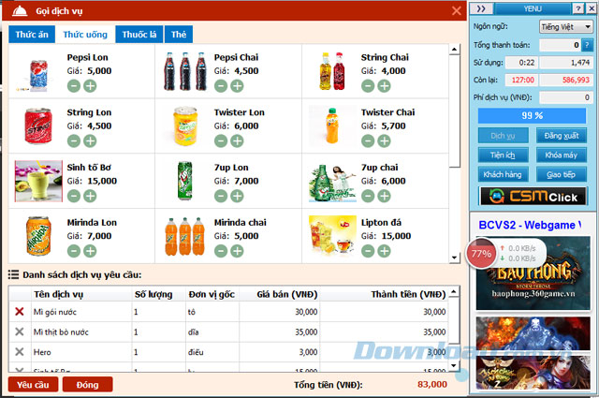Reduce Mirinda chai quantity with minus icon
The image size is (599, 398).
221,251
